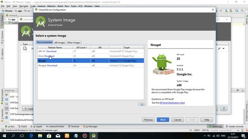Show hidden system tray icons chevron
This screenshot has width=248, height=139.
coord(205,136)
